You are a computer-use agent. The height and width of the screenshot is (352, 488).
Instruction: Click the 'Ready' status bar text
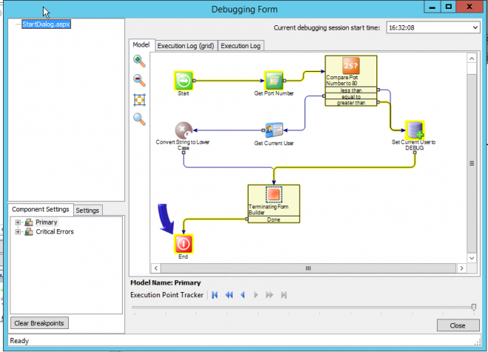(19, 341)
